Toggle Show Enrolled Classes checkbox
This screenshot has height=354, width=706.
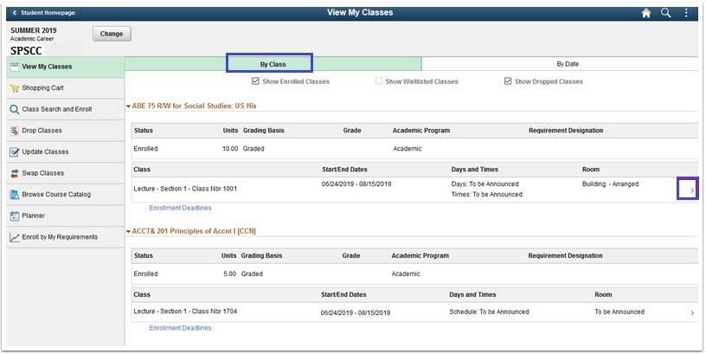pos(255,81)
